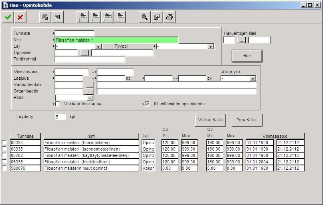Click the printer icon

click(x=170, y=17)
